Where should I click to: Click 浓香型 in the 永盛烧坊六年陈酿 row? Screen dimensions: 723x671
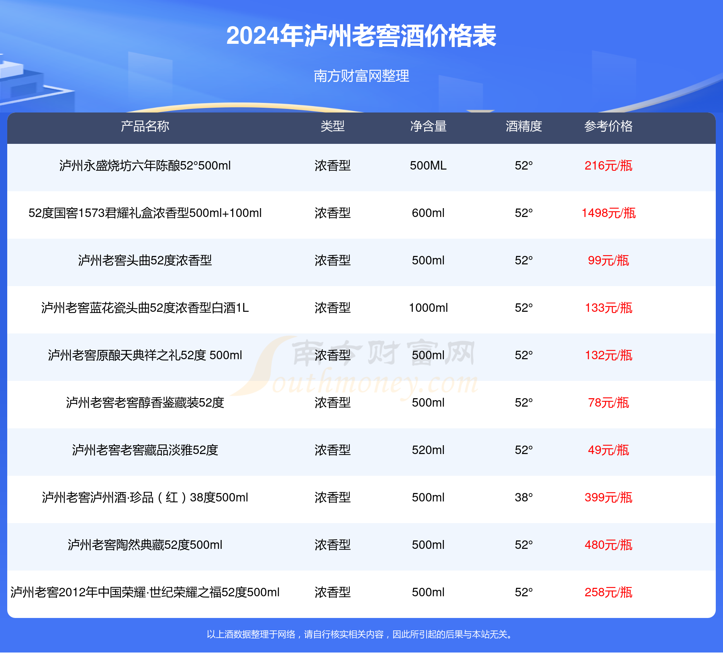point(333,166)
